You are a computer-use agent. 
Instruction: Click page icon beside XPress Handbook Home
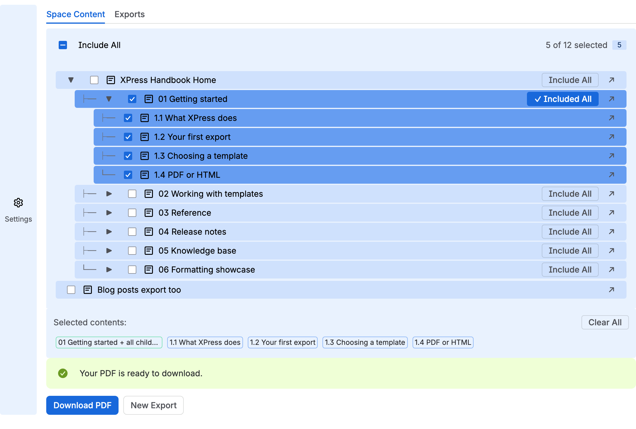click(111, 80)
